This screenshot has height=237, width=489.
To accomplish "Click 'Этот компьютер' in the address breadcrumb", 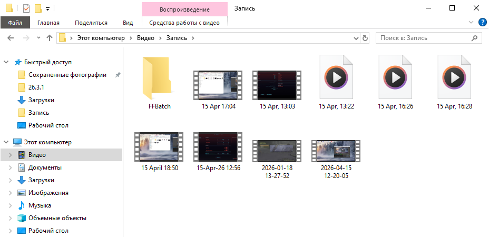I will 101,38.
